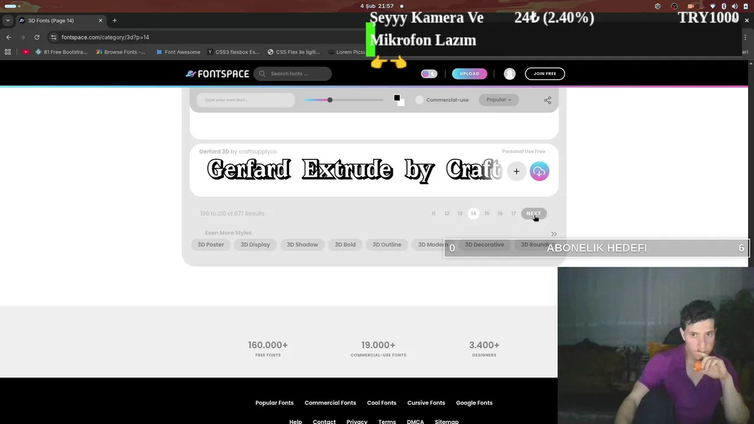Go to page 17
This screenshot has width=754, height=424.
(x=514, y=213)
